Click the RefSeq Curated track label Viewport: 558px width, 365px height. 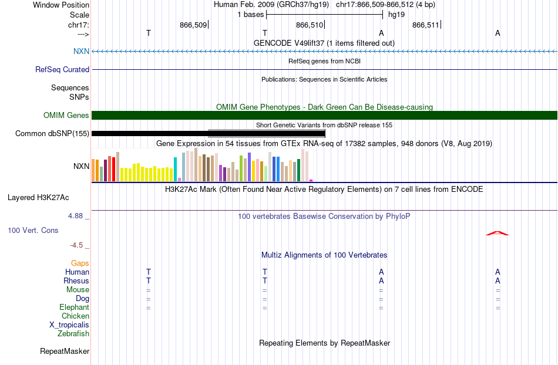(x=62, y=69)
